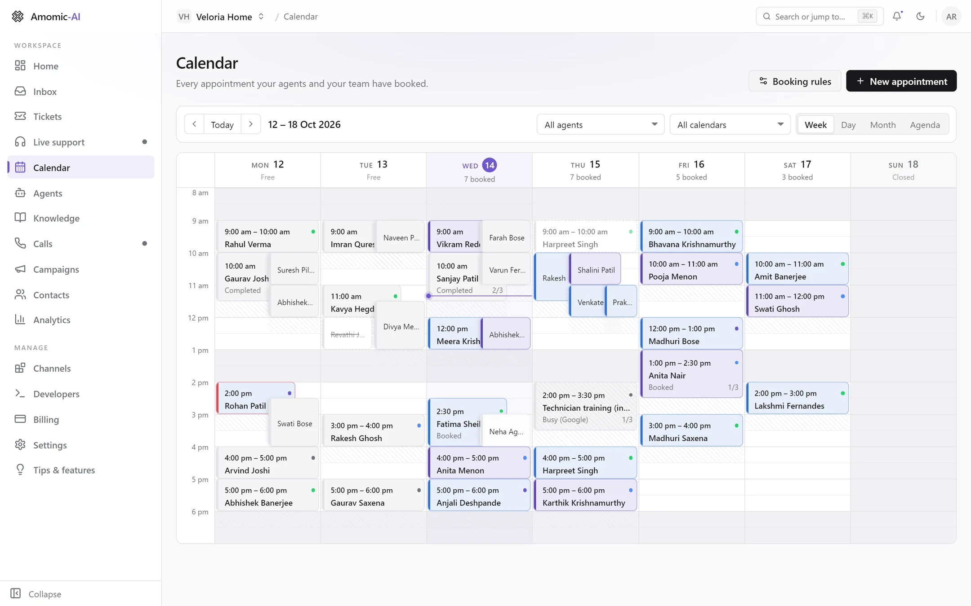
Task: Open Campaigns megaphone icon
Action: (20, 269)
